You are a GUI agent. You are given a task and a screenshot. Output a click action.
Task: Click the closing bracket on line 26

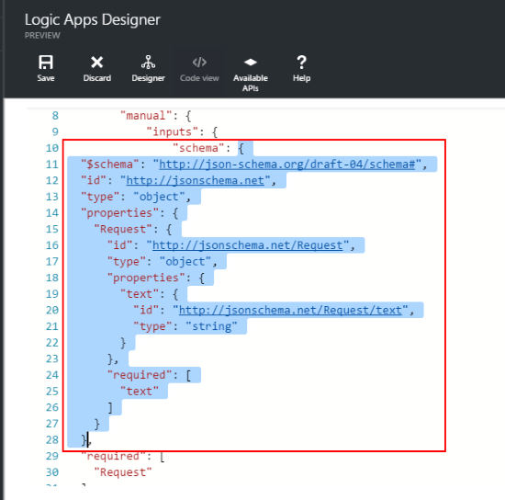click(x=110, y=407)
